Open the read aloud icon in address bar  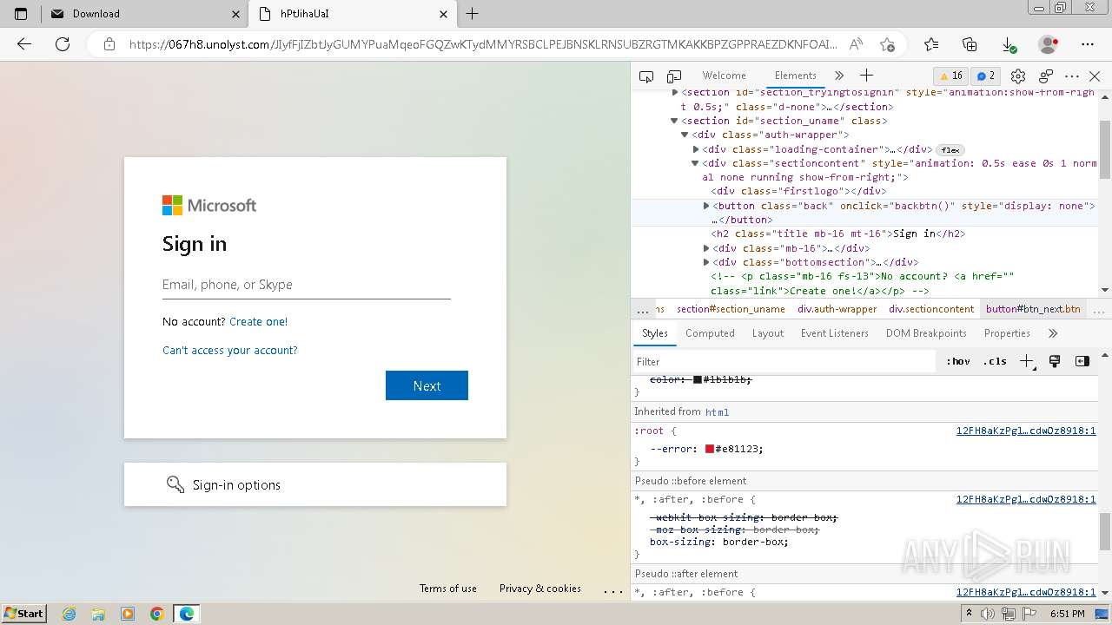pyautogui.click(x=856, y=44)
